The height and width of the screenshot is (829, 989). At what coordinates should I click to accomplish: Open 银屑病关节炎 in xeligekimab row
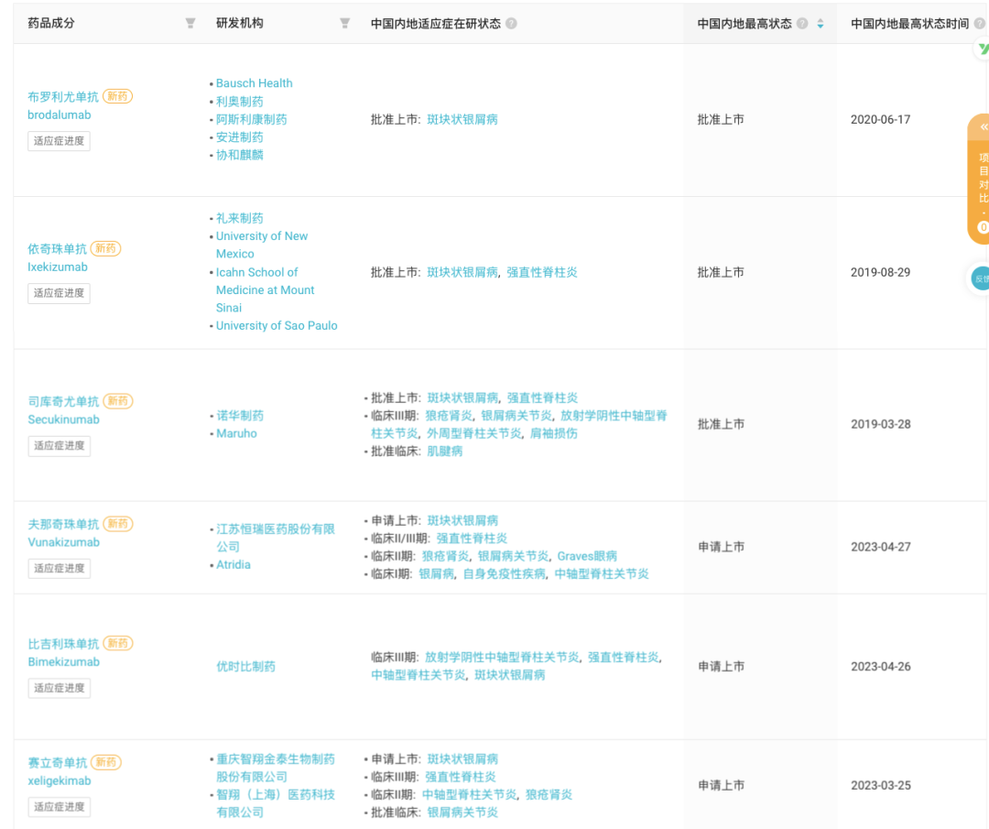(x=462, y=812)
